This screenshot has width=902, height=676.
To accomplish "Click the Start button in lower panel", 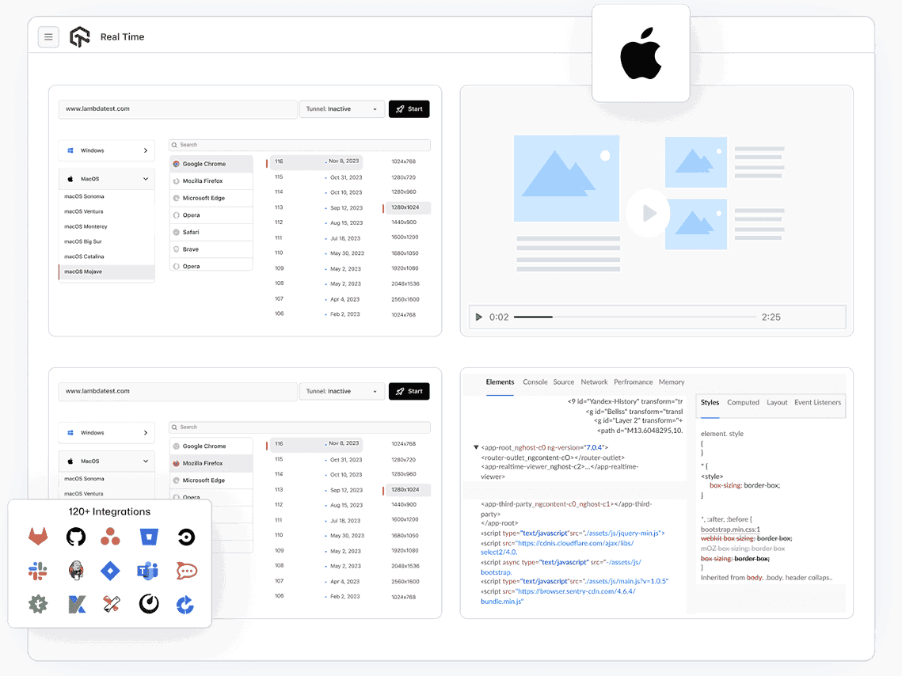I will 409,392.
